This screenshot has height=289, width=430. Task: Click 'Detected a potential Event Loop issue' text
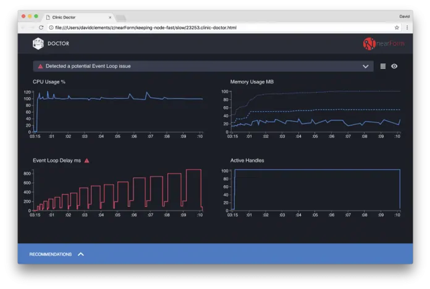[88, 66]
